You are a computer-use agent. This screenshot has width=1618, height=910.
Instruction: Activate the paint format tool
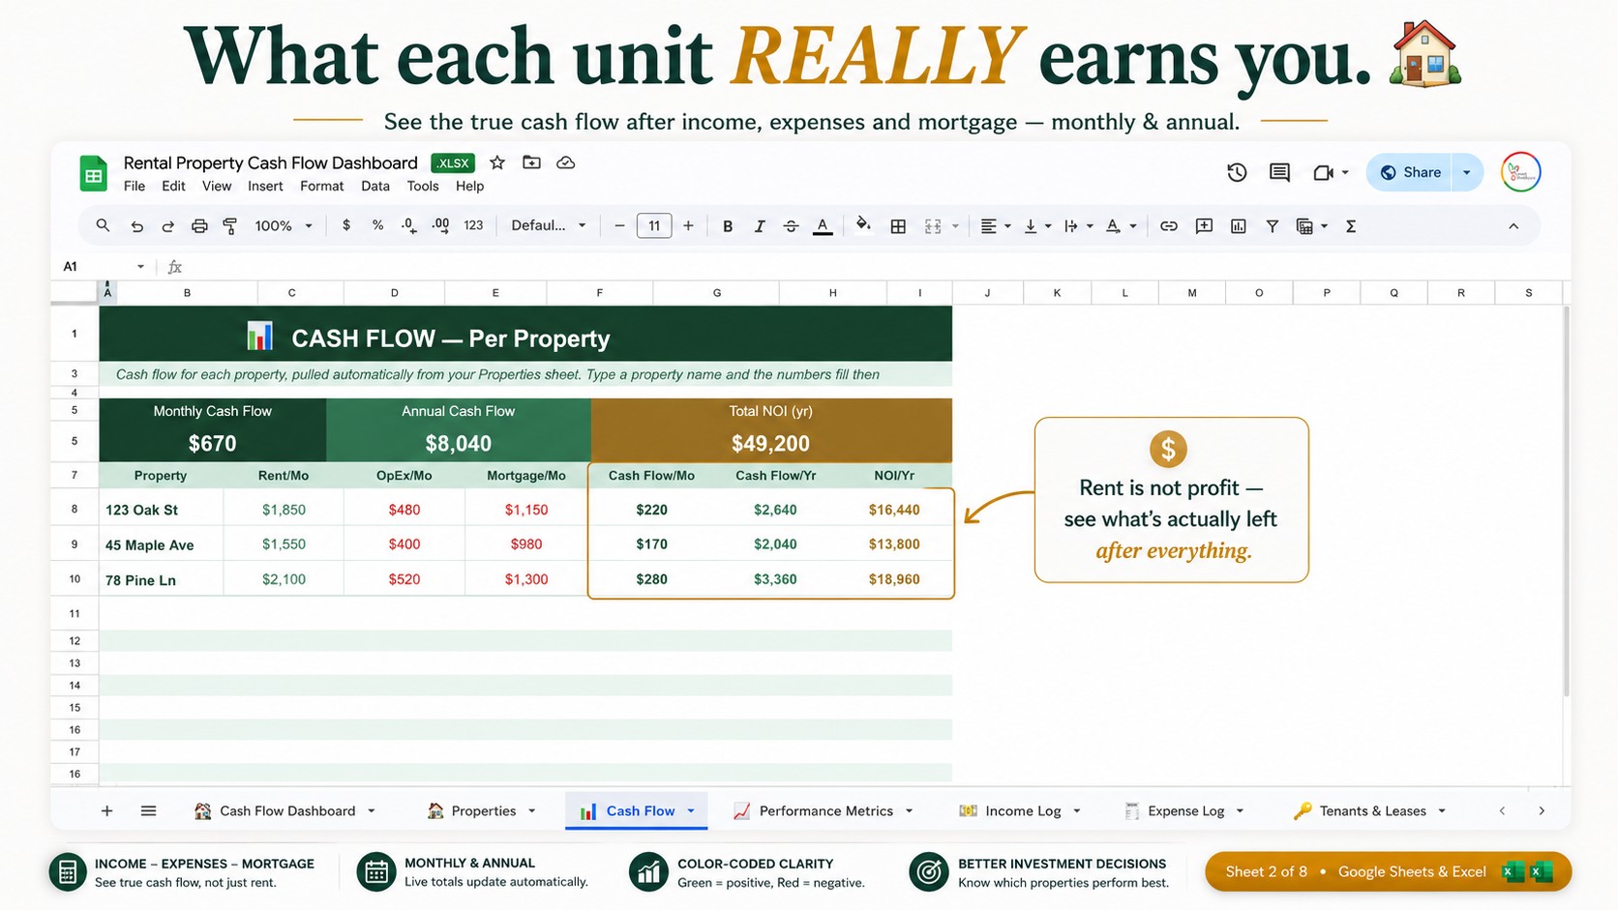pos(230,225)
